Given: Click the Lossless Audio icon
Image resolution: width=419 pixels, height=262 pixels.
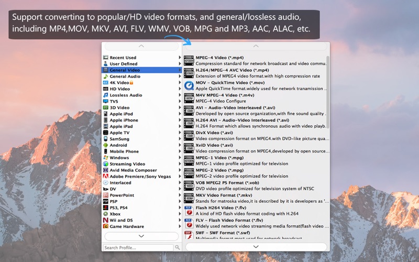Looking at the screenshot, I should [106, 95].
